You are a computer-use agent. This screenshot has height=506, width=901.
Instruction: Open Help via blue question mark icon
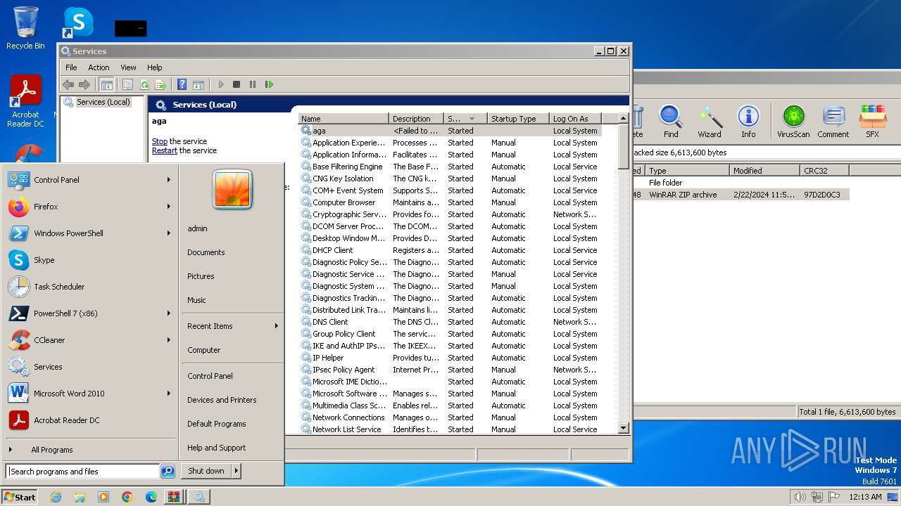click(182, 84)
